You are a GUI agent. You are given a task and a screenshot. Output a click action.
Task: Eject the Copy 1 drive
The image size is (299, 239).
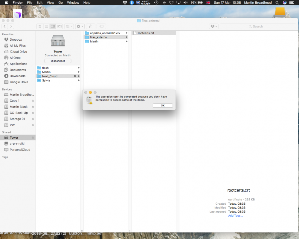[x=33, y=101]
